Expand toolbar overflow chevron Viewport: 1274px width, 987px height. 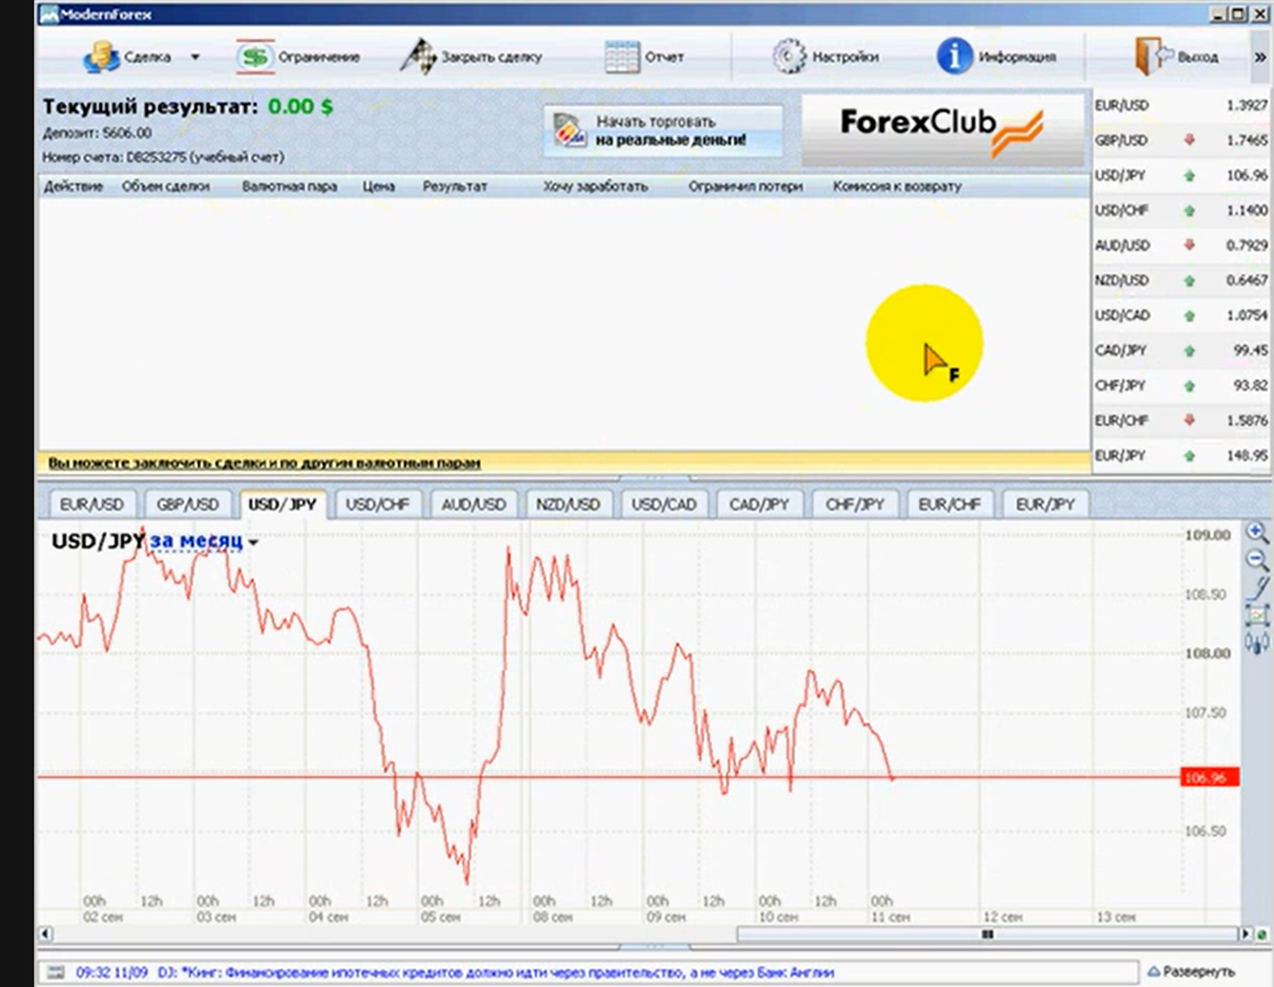point(1260,57)
